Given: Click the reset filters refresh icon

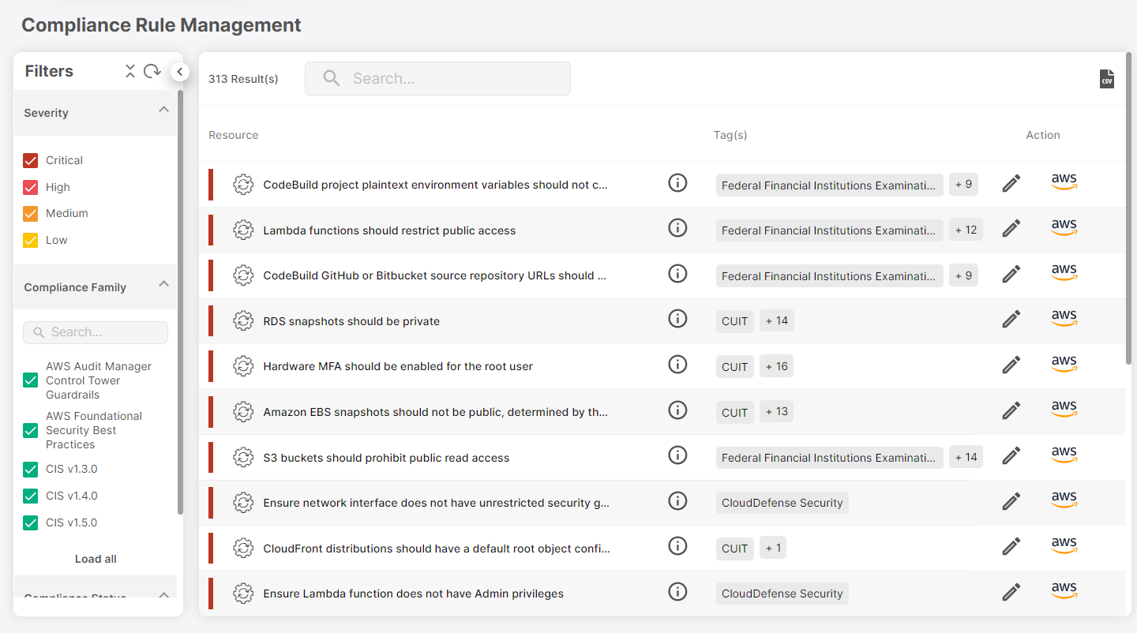Looking at the screenshot, I should click(x=152, y=71).
